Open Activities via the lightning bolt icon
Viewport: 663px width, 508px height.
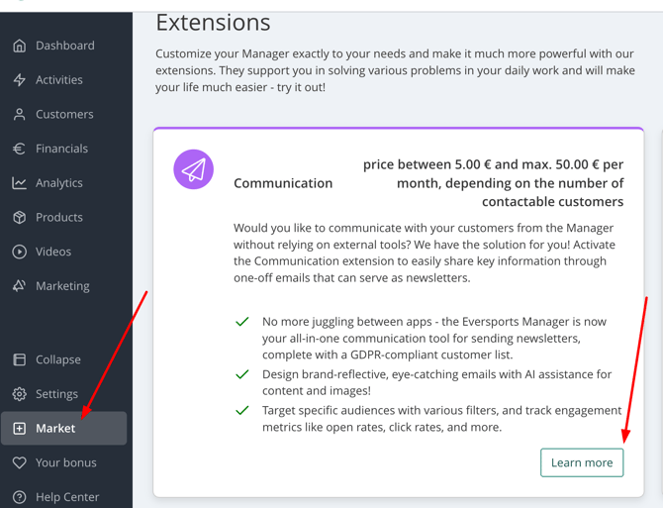pos(20,80)
